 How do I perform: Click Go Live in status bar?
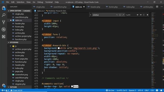[110, 90]
